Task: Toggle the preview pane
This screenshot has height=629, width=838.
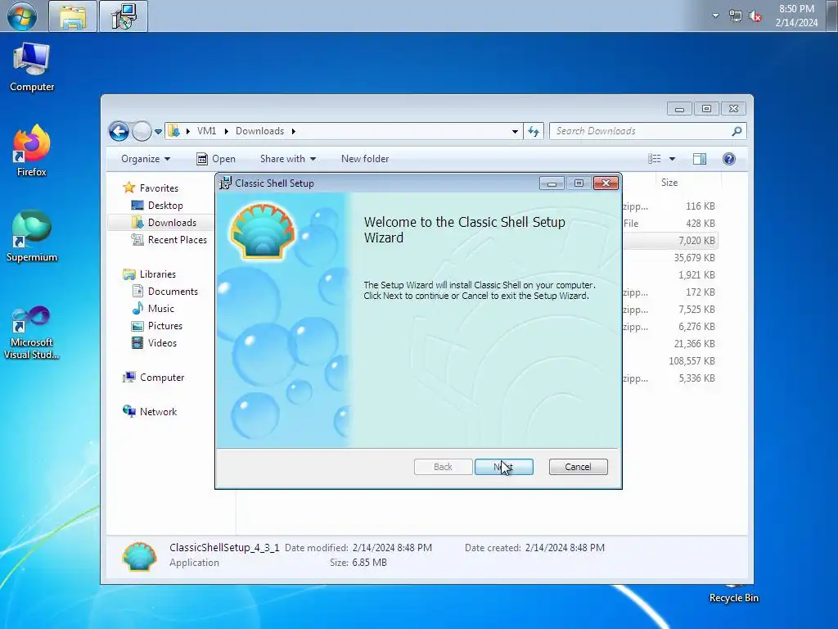Action: coord(700,159)
